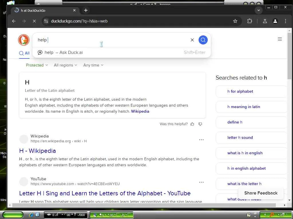293x219 pixels.
Task: Open a new tab with the plus
Action: click(x=86, y=10)
